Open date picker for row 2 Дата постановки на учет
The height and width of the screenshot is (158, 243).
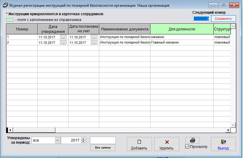point(94,42)
